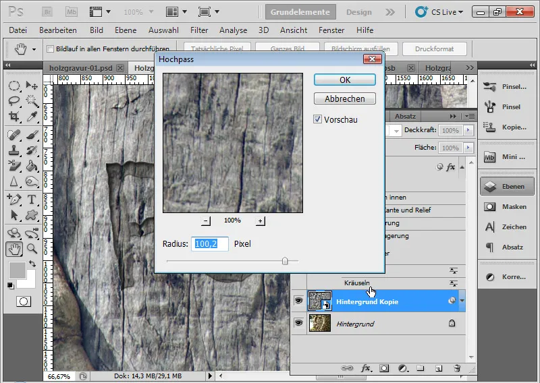Select the Magic Wand tool
Viewport: 540px width, 383px height.
pos(32,101)
